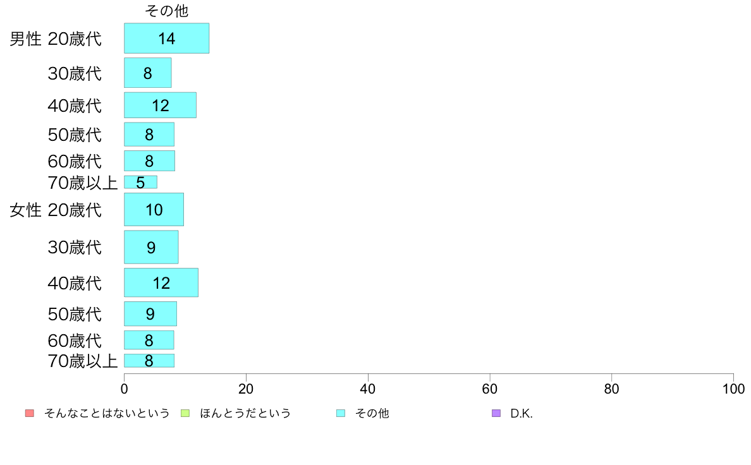
Task: Click the 100 tick on the x-axis
Action: click(733, 389)
